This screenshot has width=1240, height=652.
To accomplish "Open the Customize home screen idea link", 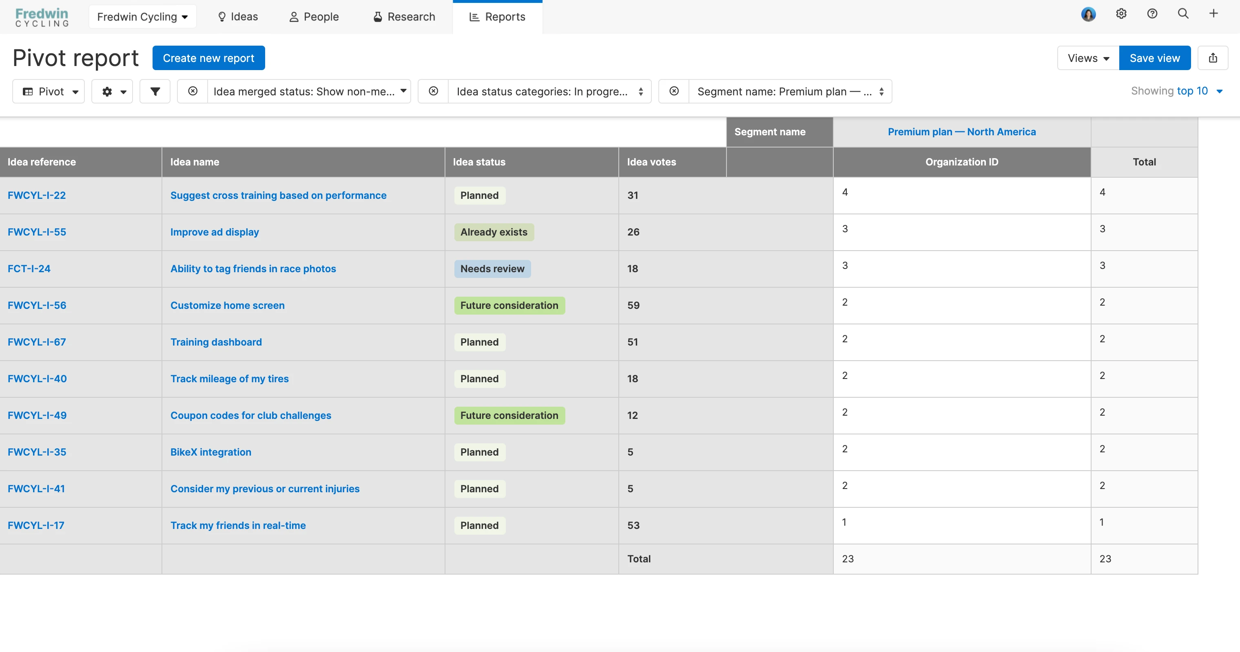I will pyautogui.click(x=227, y=305).
